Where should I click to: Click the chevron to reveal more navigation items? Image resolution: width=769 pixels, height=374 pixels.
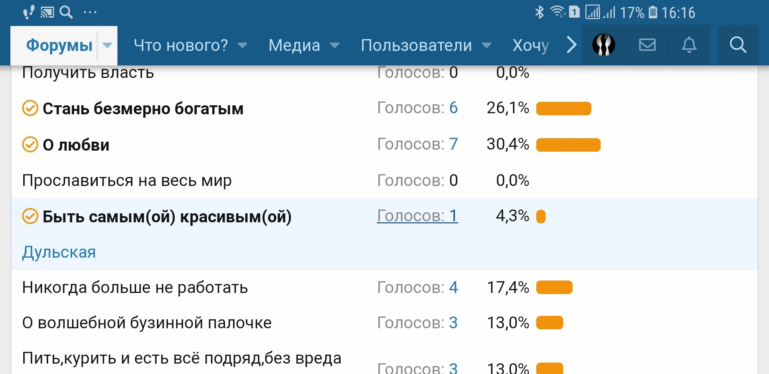571,45
